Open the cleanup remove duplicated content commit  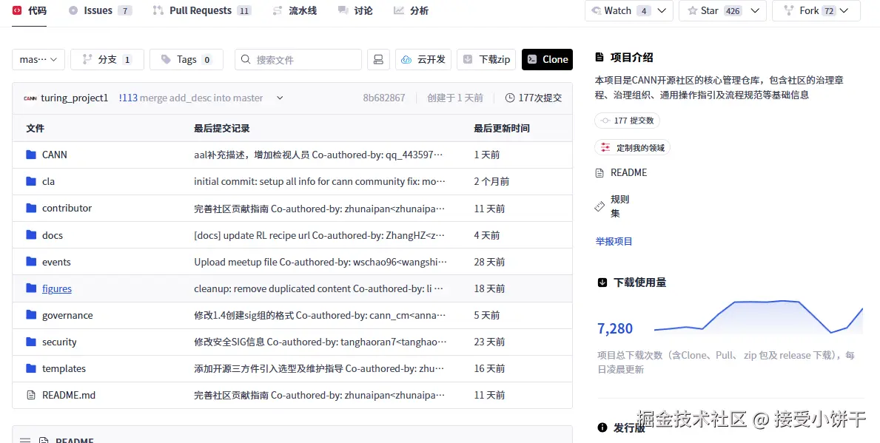[319, 288]
